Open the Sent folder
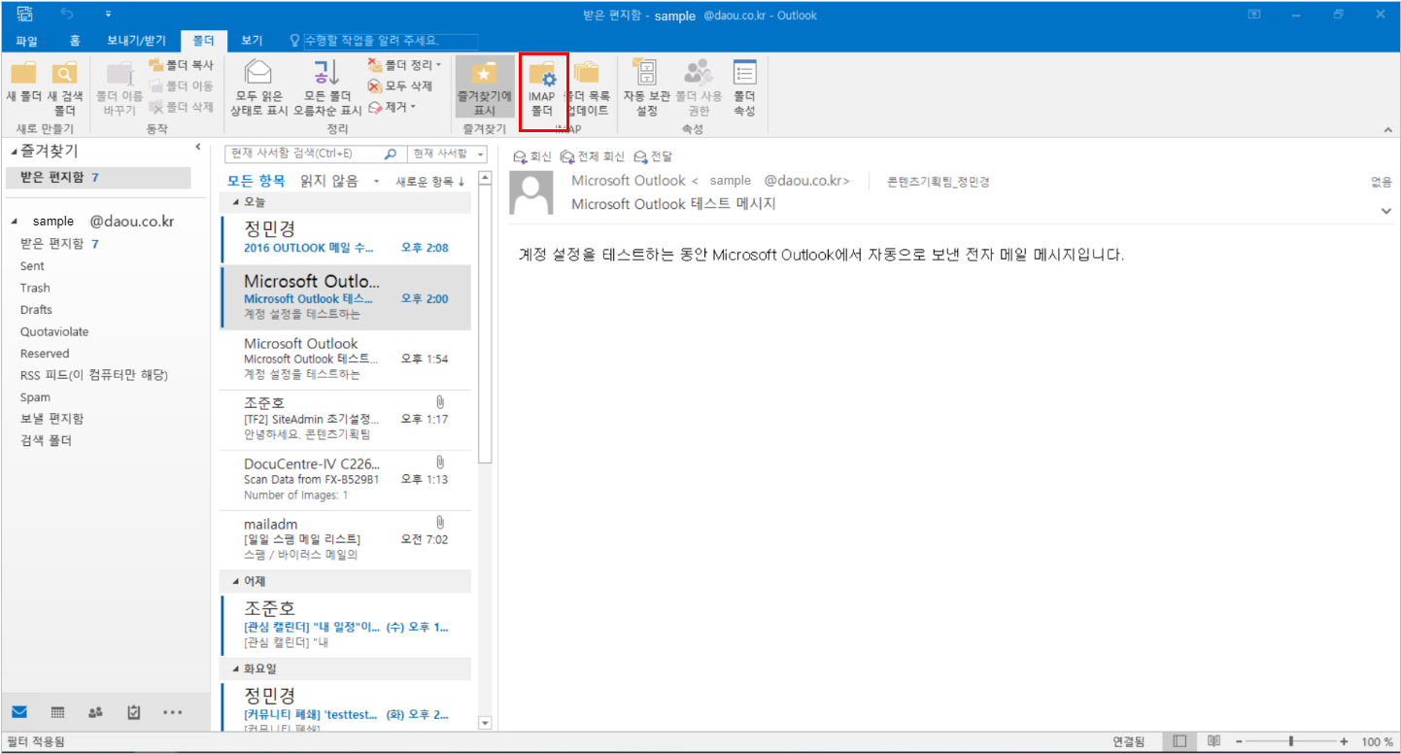This screenshot has width=1401, height=754. click(32, 266)
